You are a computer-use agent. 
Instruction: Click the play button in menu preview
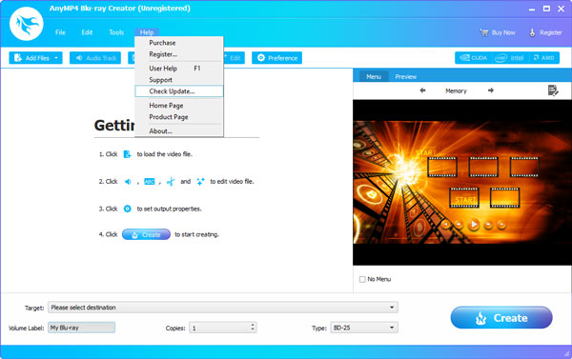[x=474, y=225]
